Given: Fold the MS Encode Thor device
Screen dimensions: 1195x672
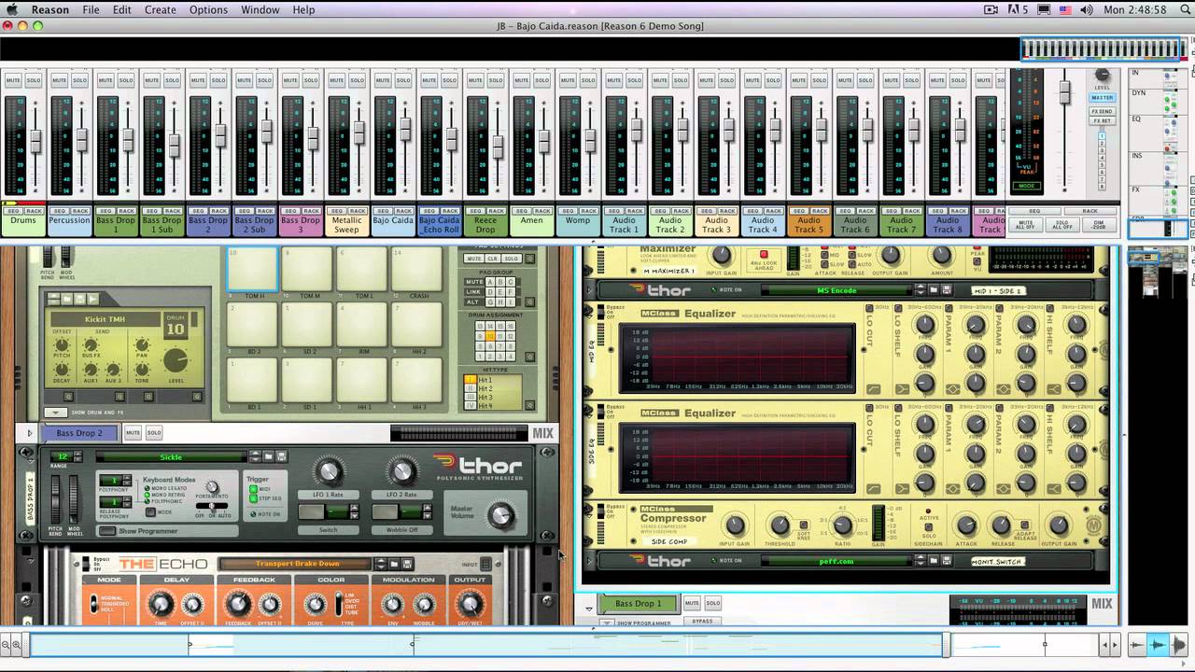Looking at the screenshot, I should click(x=589, y=290).
